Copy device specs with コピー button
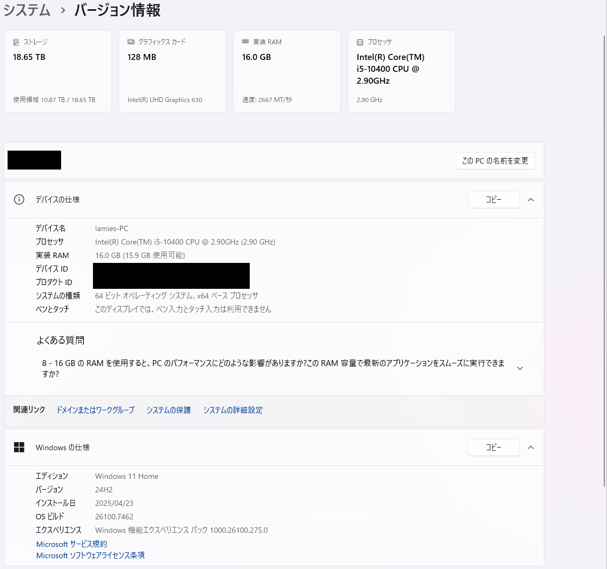The width and height of the screenshot is (607, 569). (x=493, y=200)
